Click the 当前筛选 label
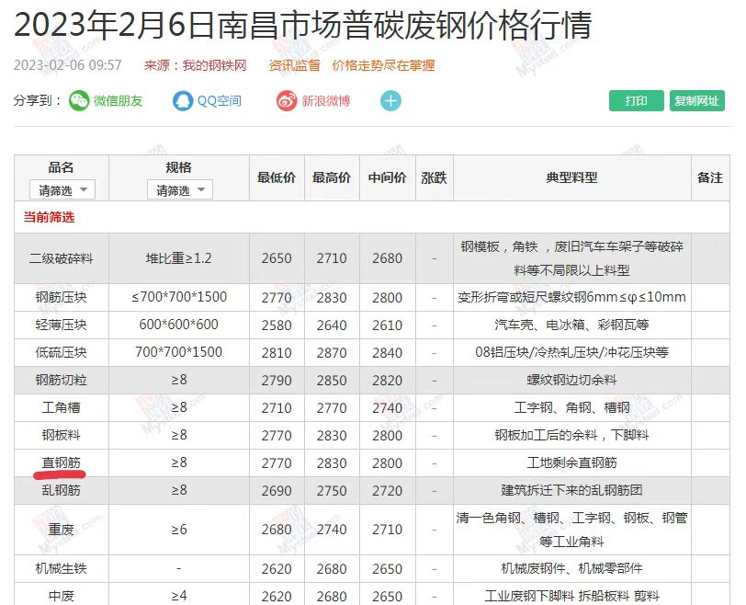This screenshot has width=746, height=605. tap(49, 218)
